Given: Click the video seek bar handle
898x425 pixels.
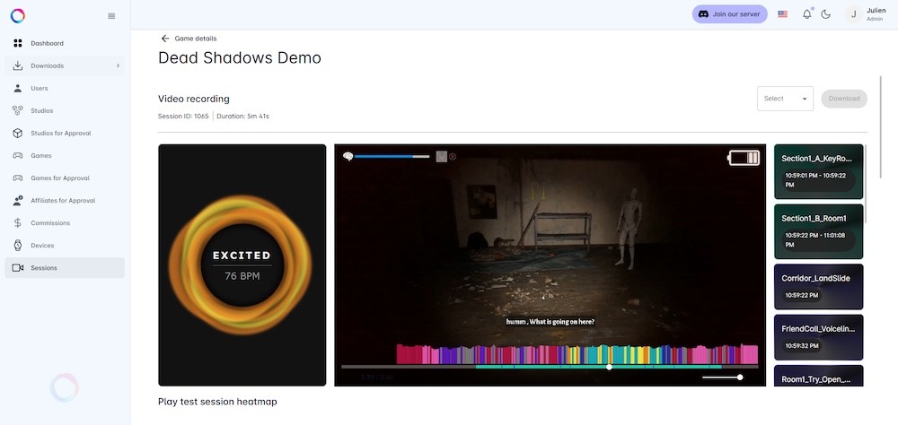Looking at the screenshot, I should (x=609, y=367).
